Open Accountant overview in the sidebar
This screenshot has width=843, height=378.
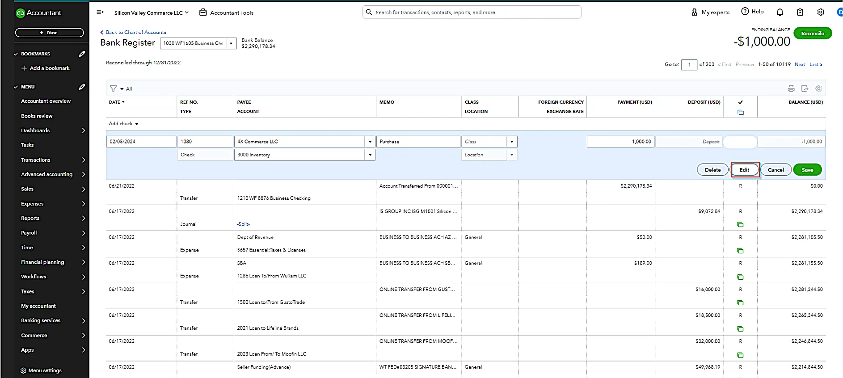pos(46,101)
